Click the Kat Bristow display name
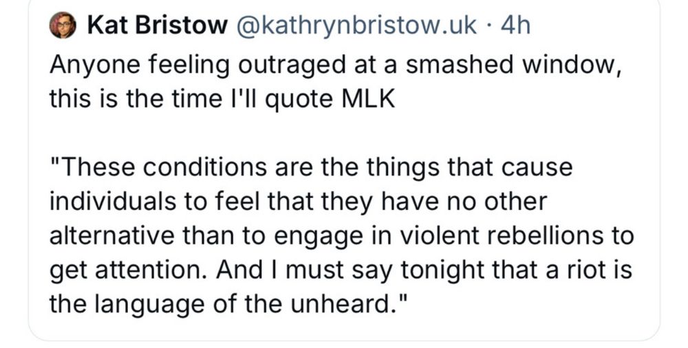Screen dimensions: 688x348 (157, 25)
